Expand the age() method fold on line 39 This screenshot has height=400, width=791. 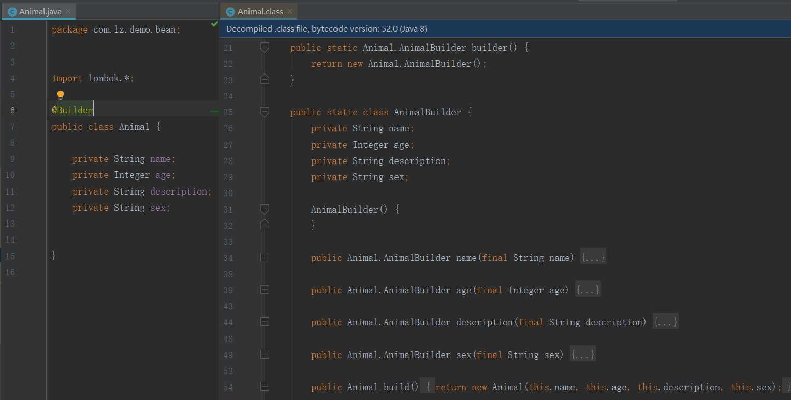tap(265, 290)
